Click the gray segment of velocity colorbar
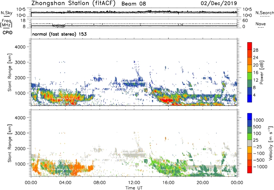Viewport: 274px width, 190px height. [x=250, y=143]
